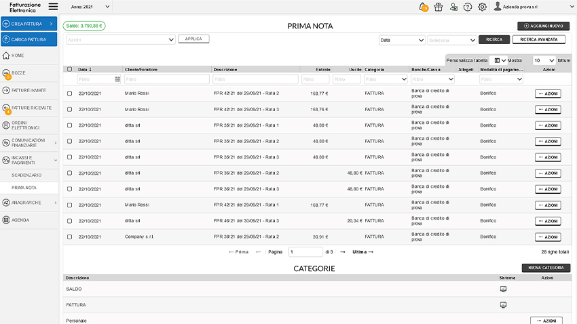Open the settings gear icon
The width and height of the screenshot is (577, 324).
[483, 7]
